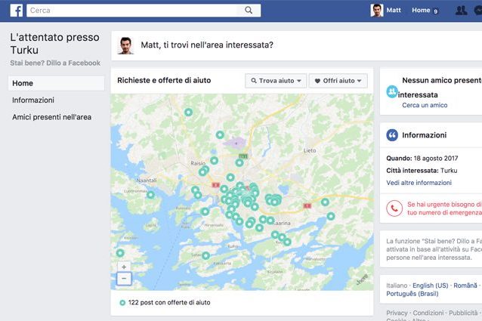Open the friend requests icon

coord(461,11)
